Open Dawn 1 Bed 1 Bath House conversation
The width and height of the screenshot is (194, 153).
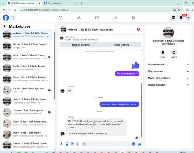(x=27, y=134)
